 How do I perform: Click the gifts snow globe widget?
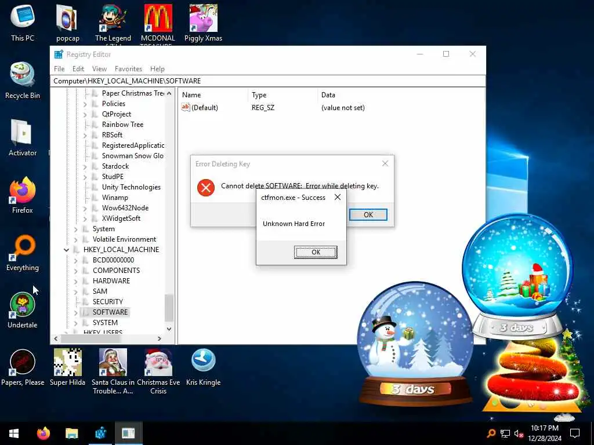click(x=517, y=276)
